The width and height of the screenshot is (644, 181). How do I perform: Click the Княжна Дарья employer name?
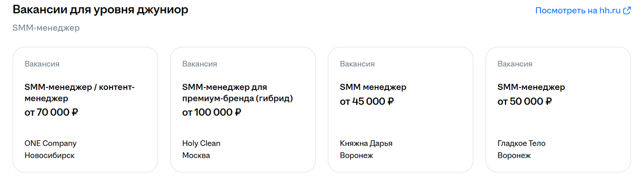(366, 143)
